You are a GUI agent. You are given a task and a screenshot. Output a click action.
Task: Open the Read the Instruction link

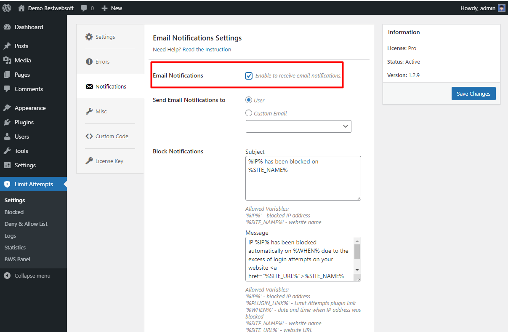coord(207,49)
